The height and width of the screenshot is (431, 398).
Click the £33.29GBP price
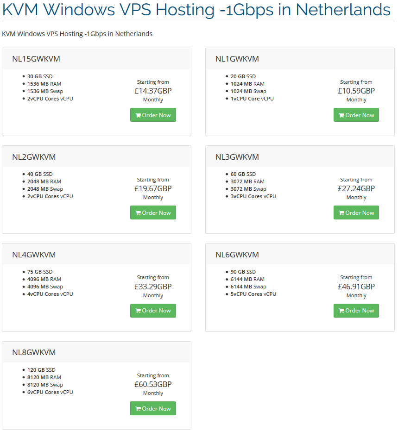click(153, 287)
